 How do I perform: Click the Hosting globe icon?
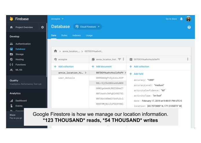click(x=11, y=59)
